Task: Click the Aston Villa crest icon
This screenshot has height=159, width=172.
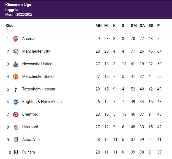Action: click(x=16, y=140)
